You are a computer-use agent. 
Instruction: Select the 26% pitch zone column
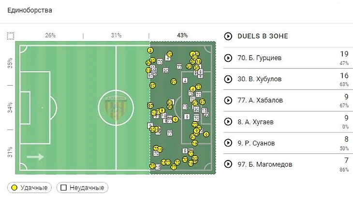click(50, 35)
